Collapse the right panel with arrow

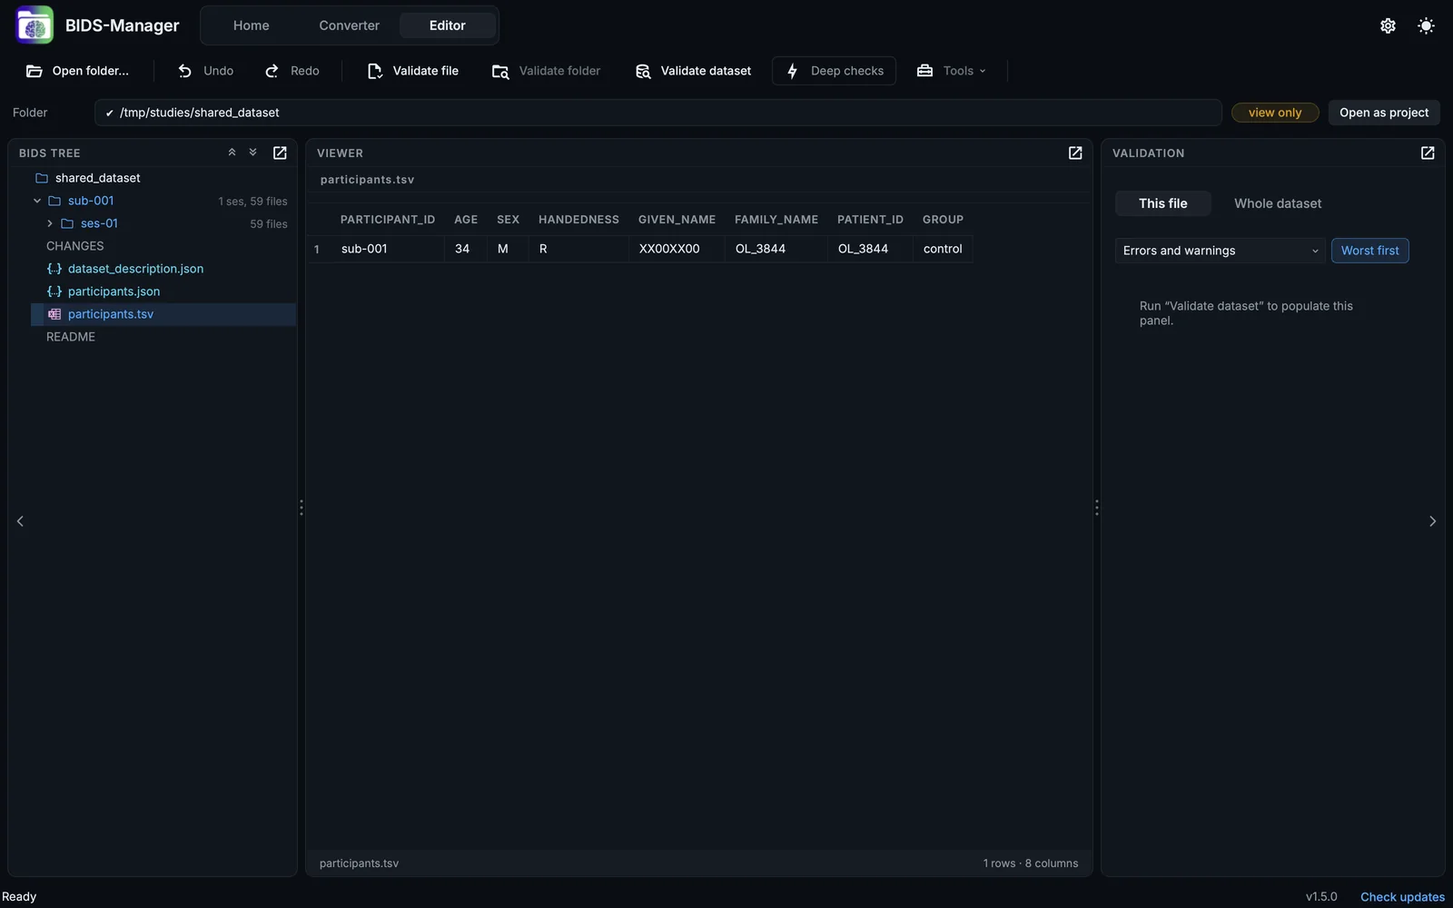(1433, 521)
